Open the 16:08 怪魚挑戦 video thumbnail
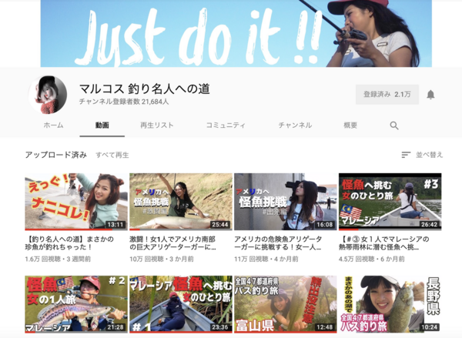This screenshot has height=338, width=462. pos(286,202)
